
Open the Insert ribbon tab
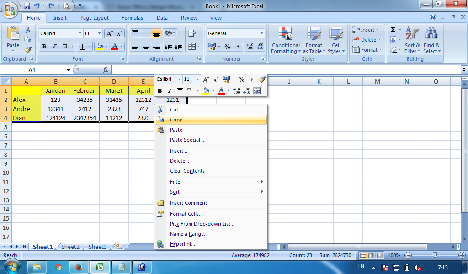[x=60, y=18]
